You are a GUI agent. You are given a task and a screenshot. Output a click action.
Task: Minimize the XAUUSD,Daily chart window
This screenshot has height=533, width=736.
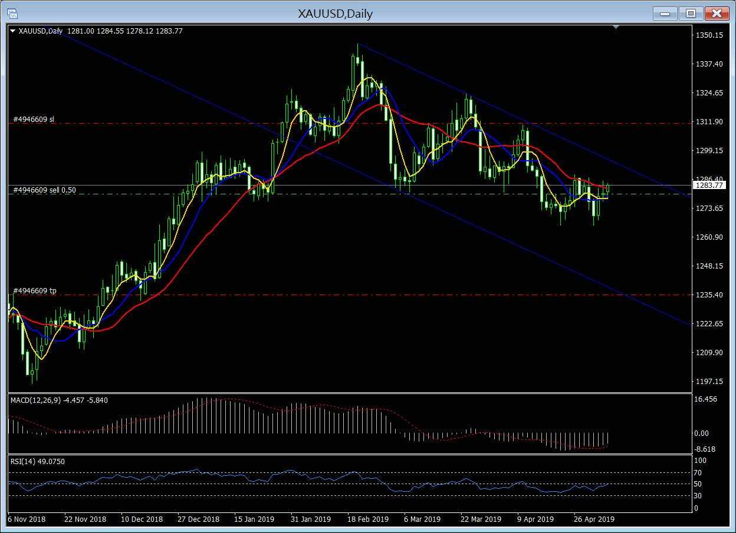point(665,13)
